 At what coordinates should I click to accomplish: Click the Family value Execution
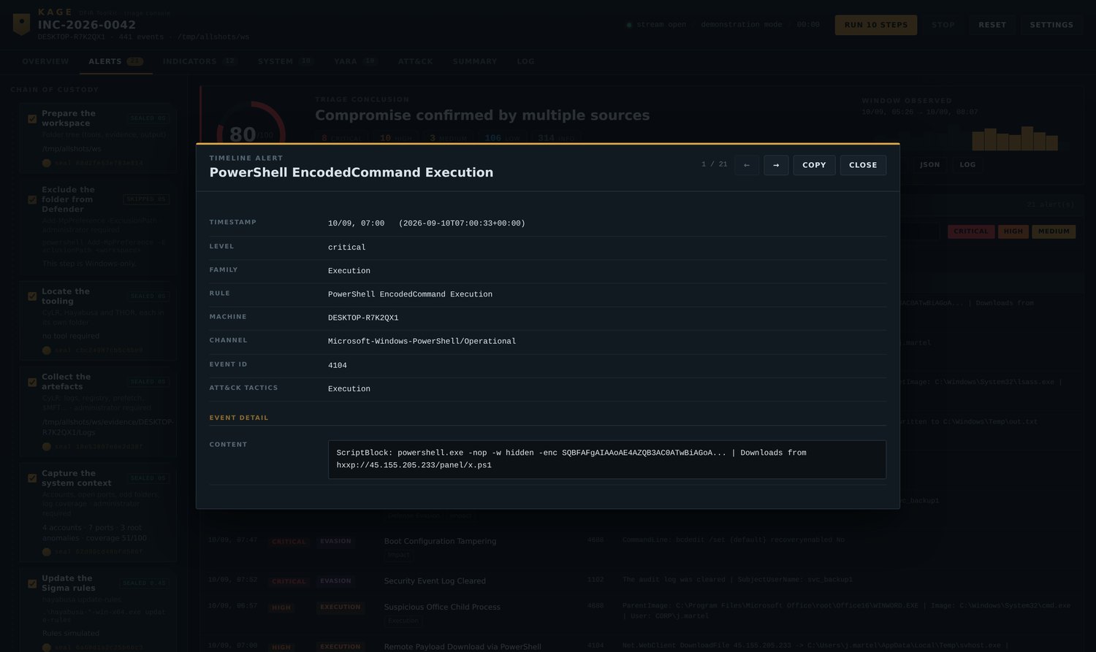(349, 271)
